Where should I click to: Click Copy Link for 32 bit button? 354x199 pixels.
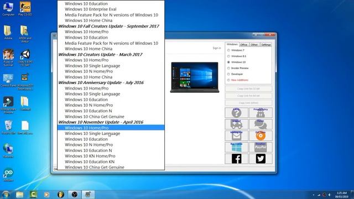pos(248,88)
